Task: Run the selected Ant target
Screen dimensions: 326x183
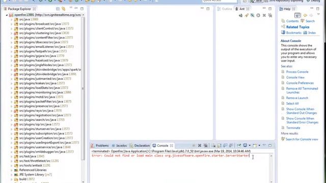Action: click(x=258, y=15)
